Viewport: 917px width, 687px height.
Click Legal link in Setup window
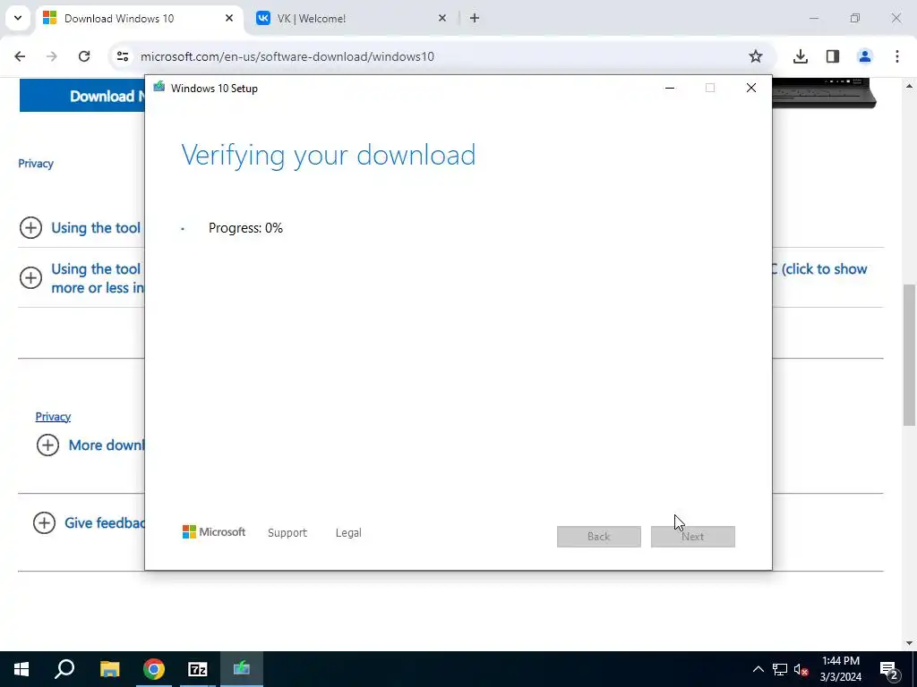[348, 533]
